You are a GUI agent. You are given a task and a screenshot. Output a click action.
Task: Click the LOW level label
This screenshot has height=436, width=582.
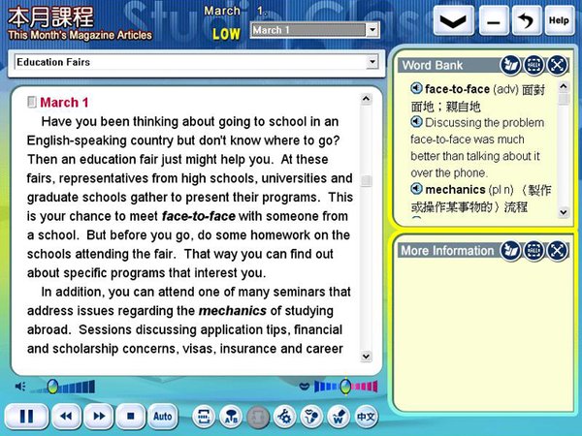coord(226,35)
